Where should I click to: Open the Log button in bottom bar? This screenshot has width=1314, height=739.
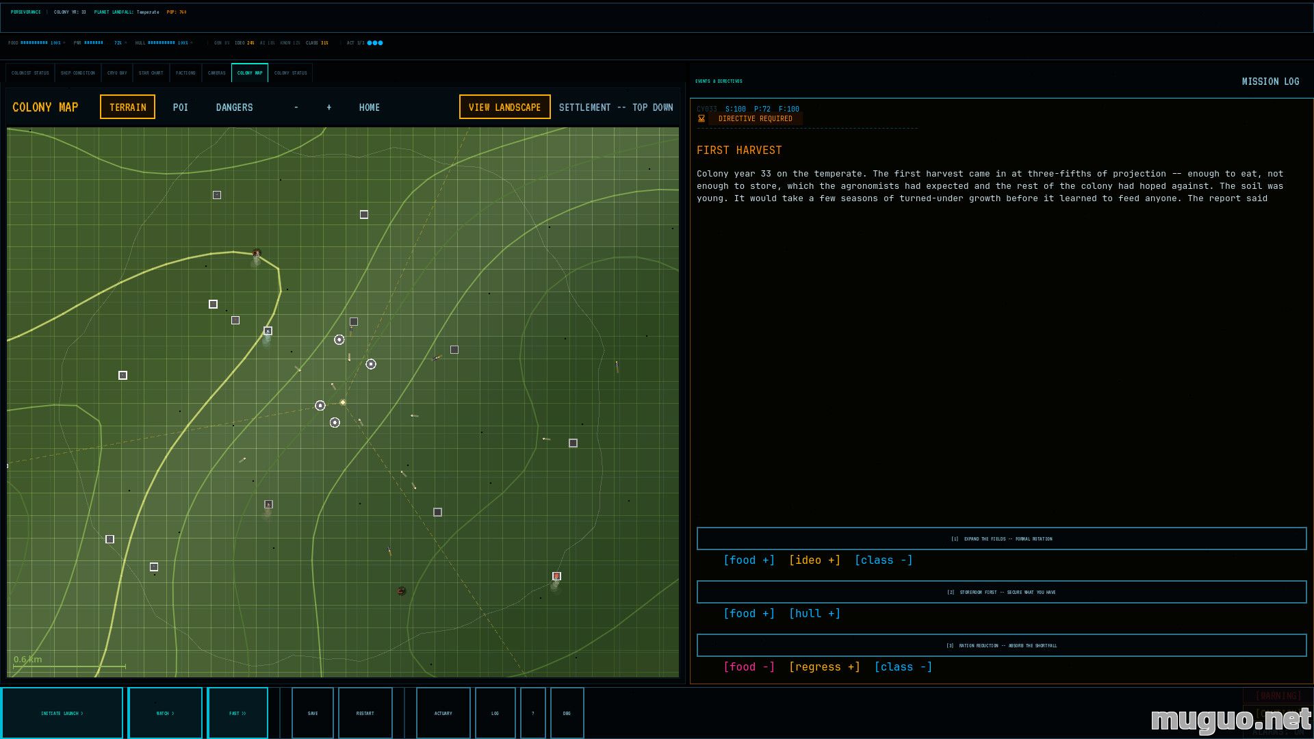tap(495, 713)
